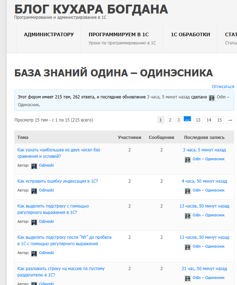Select the '1С Обработки' menu item
Image resolution: width=237 pixels, height=285 pixels.
point(190,34)
